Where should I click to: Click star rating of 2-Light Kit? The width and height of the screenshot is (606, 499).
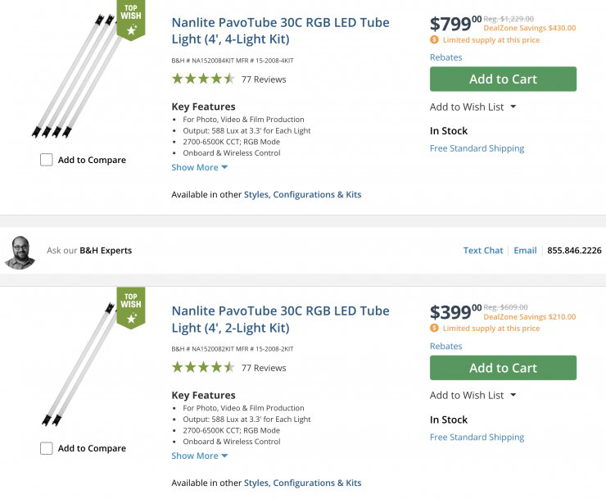(203, 368)
